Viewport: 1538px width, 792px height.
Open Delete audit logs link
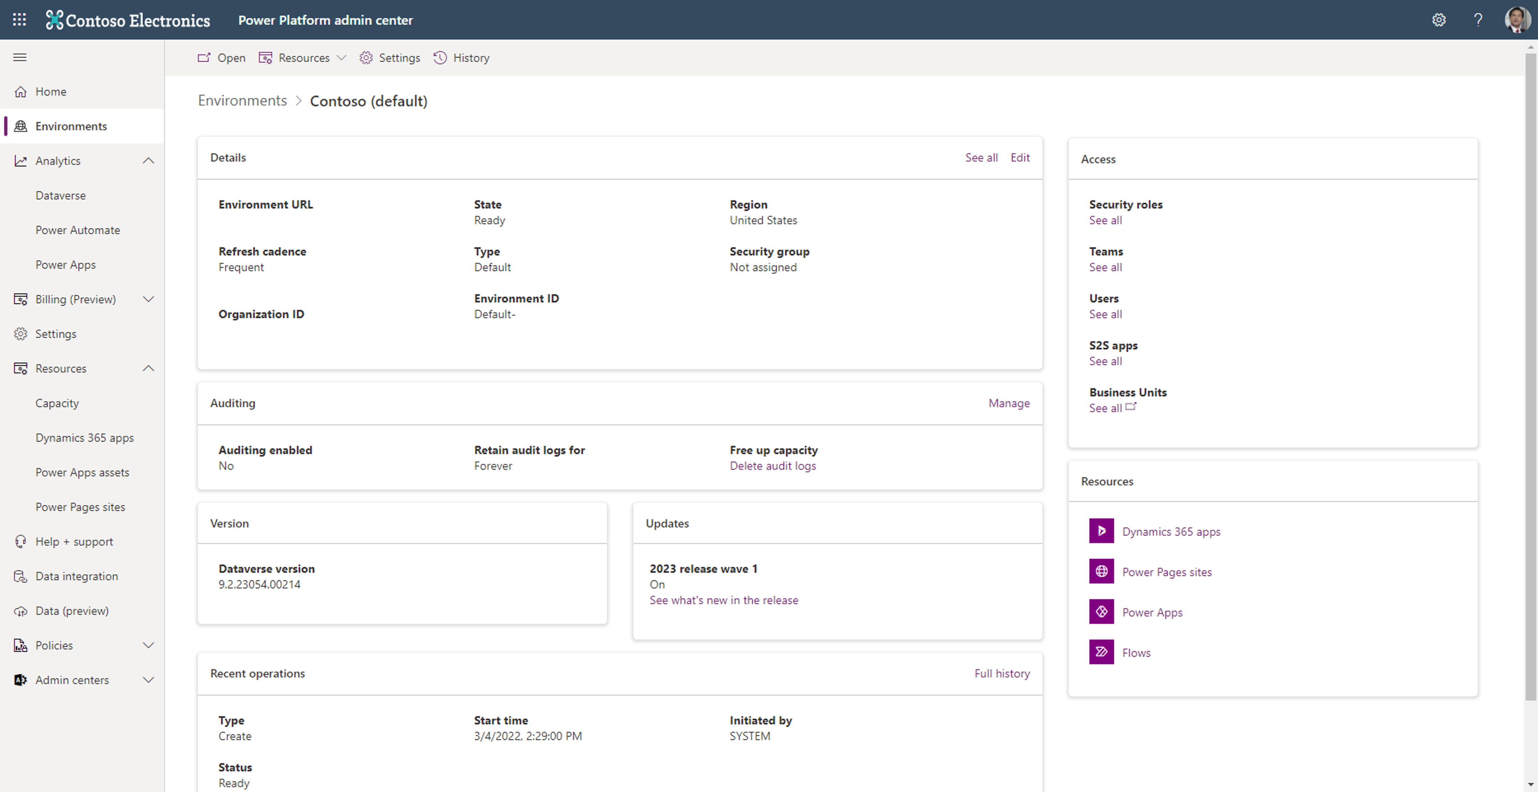pyautogui.click(x=772, y=466)
